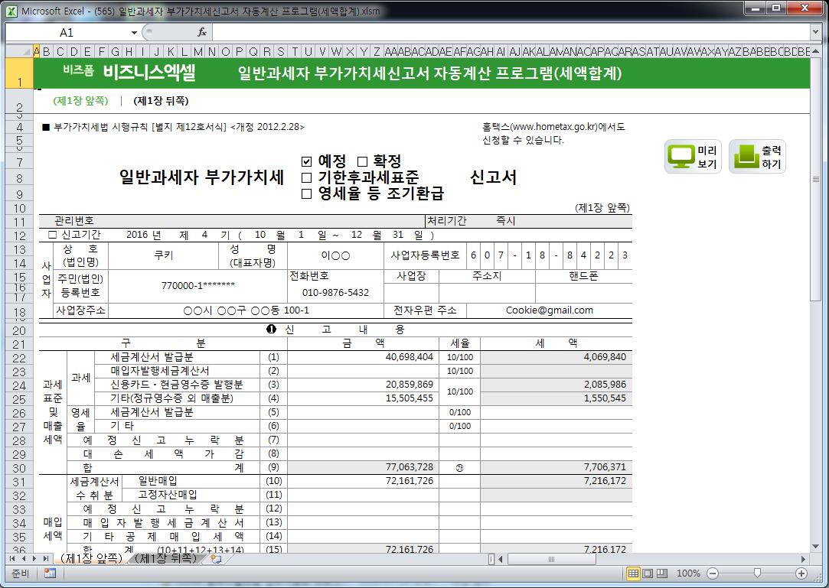
Task: Click the Excel application icon in title bar
Action: pos(11,11)
